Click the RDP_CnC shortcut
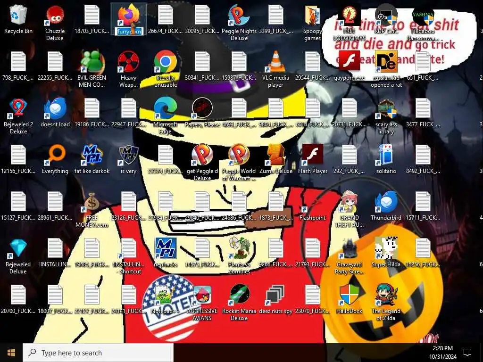 coord(386,16)
